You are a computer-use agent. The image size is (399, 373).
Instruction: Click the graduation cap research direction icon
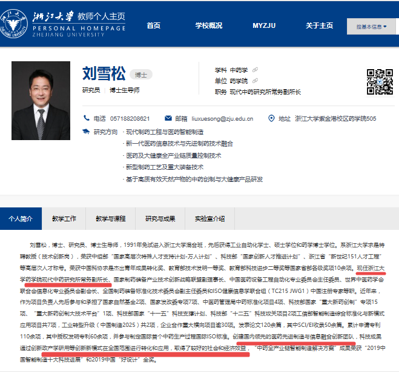[86, 131]
